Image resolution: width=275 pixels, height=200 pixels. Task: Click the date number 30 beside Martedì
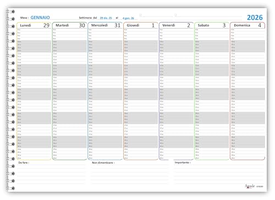coord(82,25)
